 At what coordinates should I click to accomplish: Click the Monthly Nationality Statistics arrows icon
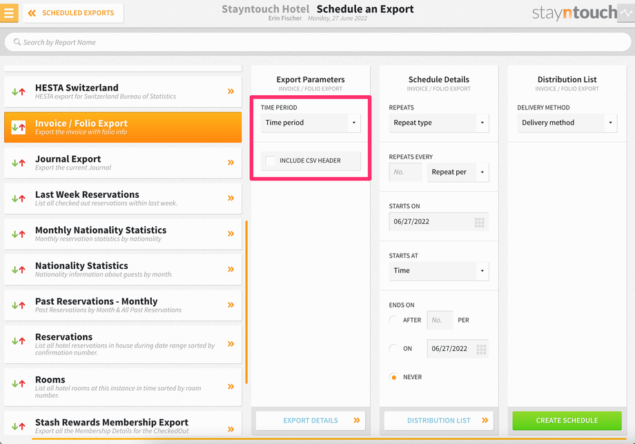[x=19, y=234]
